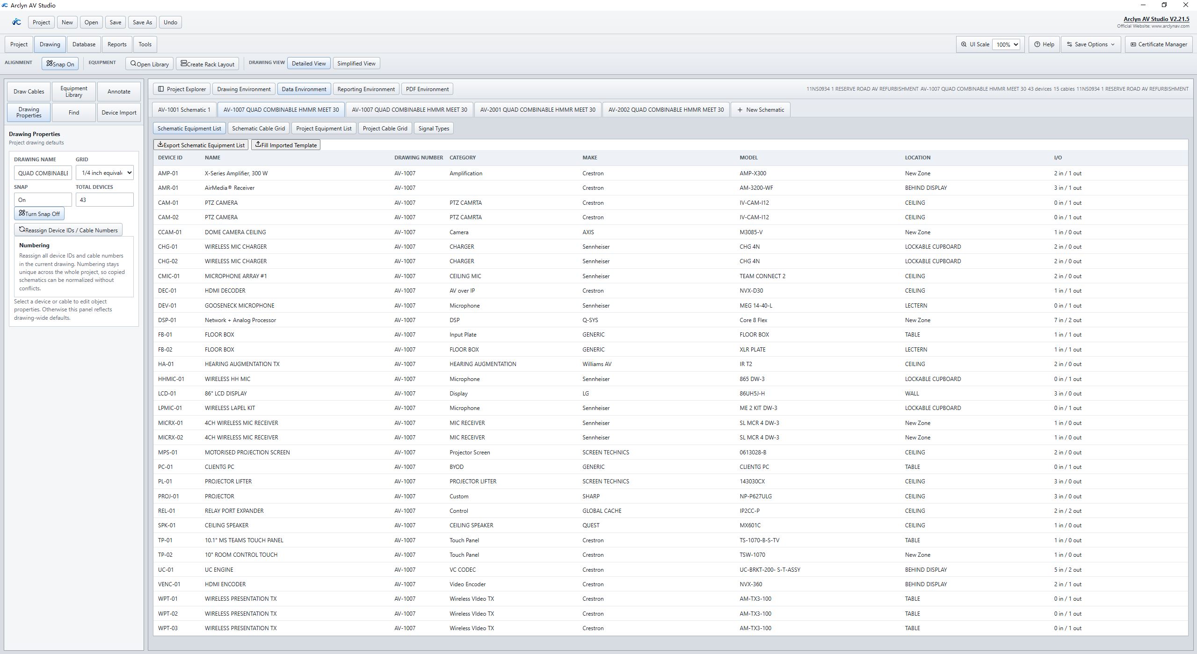
Task: Toggle the Project Explorer panel
Action: [x=182, y=89]
